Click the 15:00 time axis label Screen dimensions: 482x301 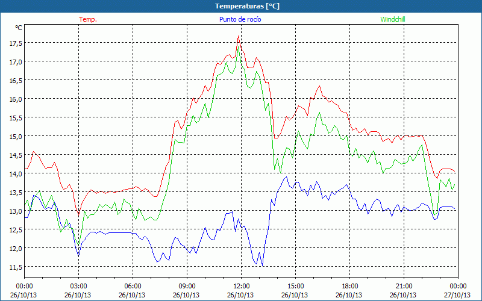(x=295, y=286)
